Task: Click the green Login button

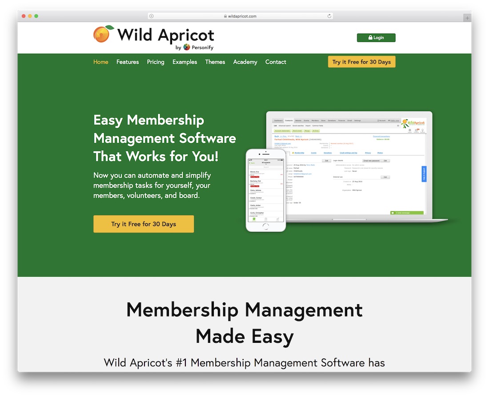Action: click(376, 38)
